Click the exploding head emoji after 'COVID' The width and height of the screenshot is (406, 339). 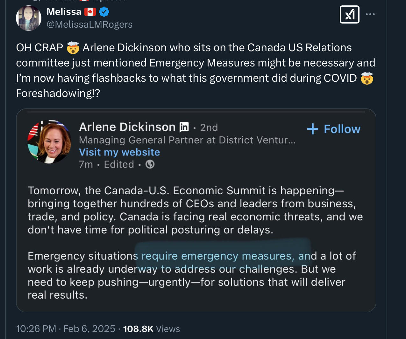click(x=367, y=78)
